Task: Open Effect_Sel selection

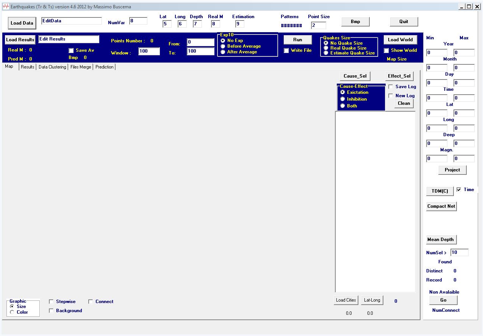Action: pos(399,76)
